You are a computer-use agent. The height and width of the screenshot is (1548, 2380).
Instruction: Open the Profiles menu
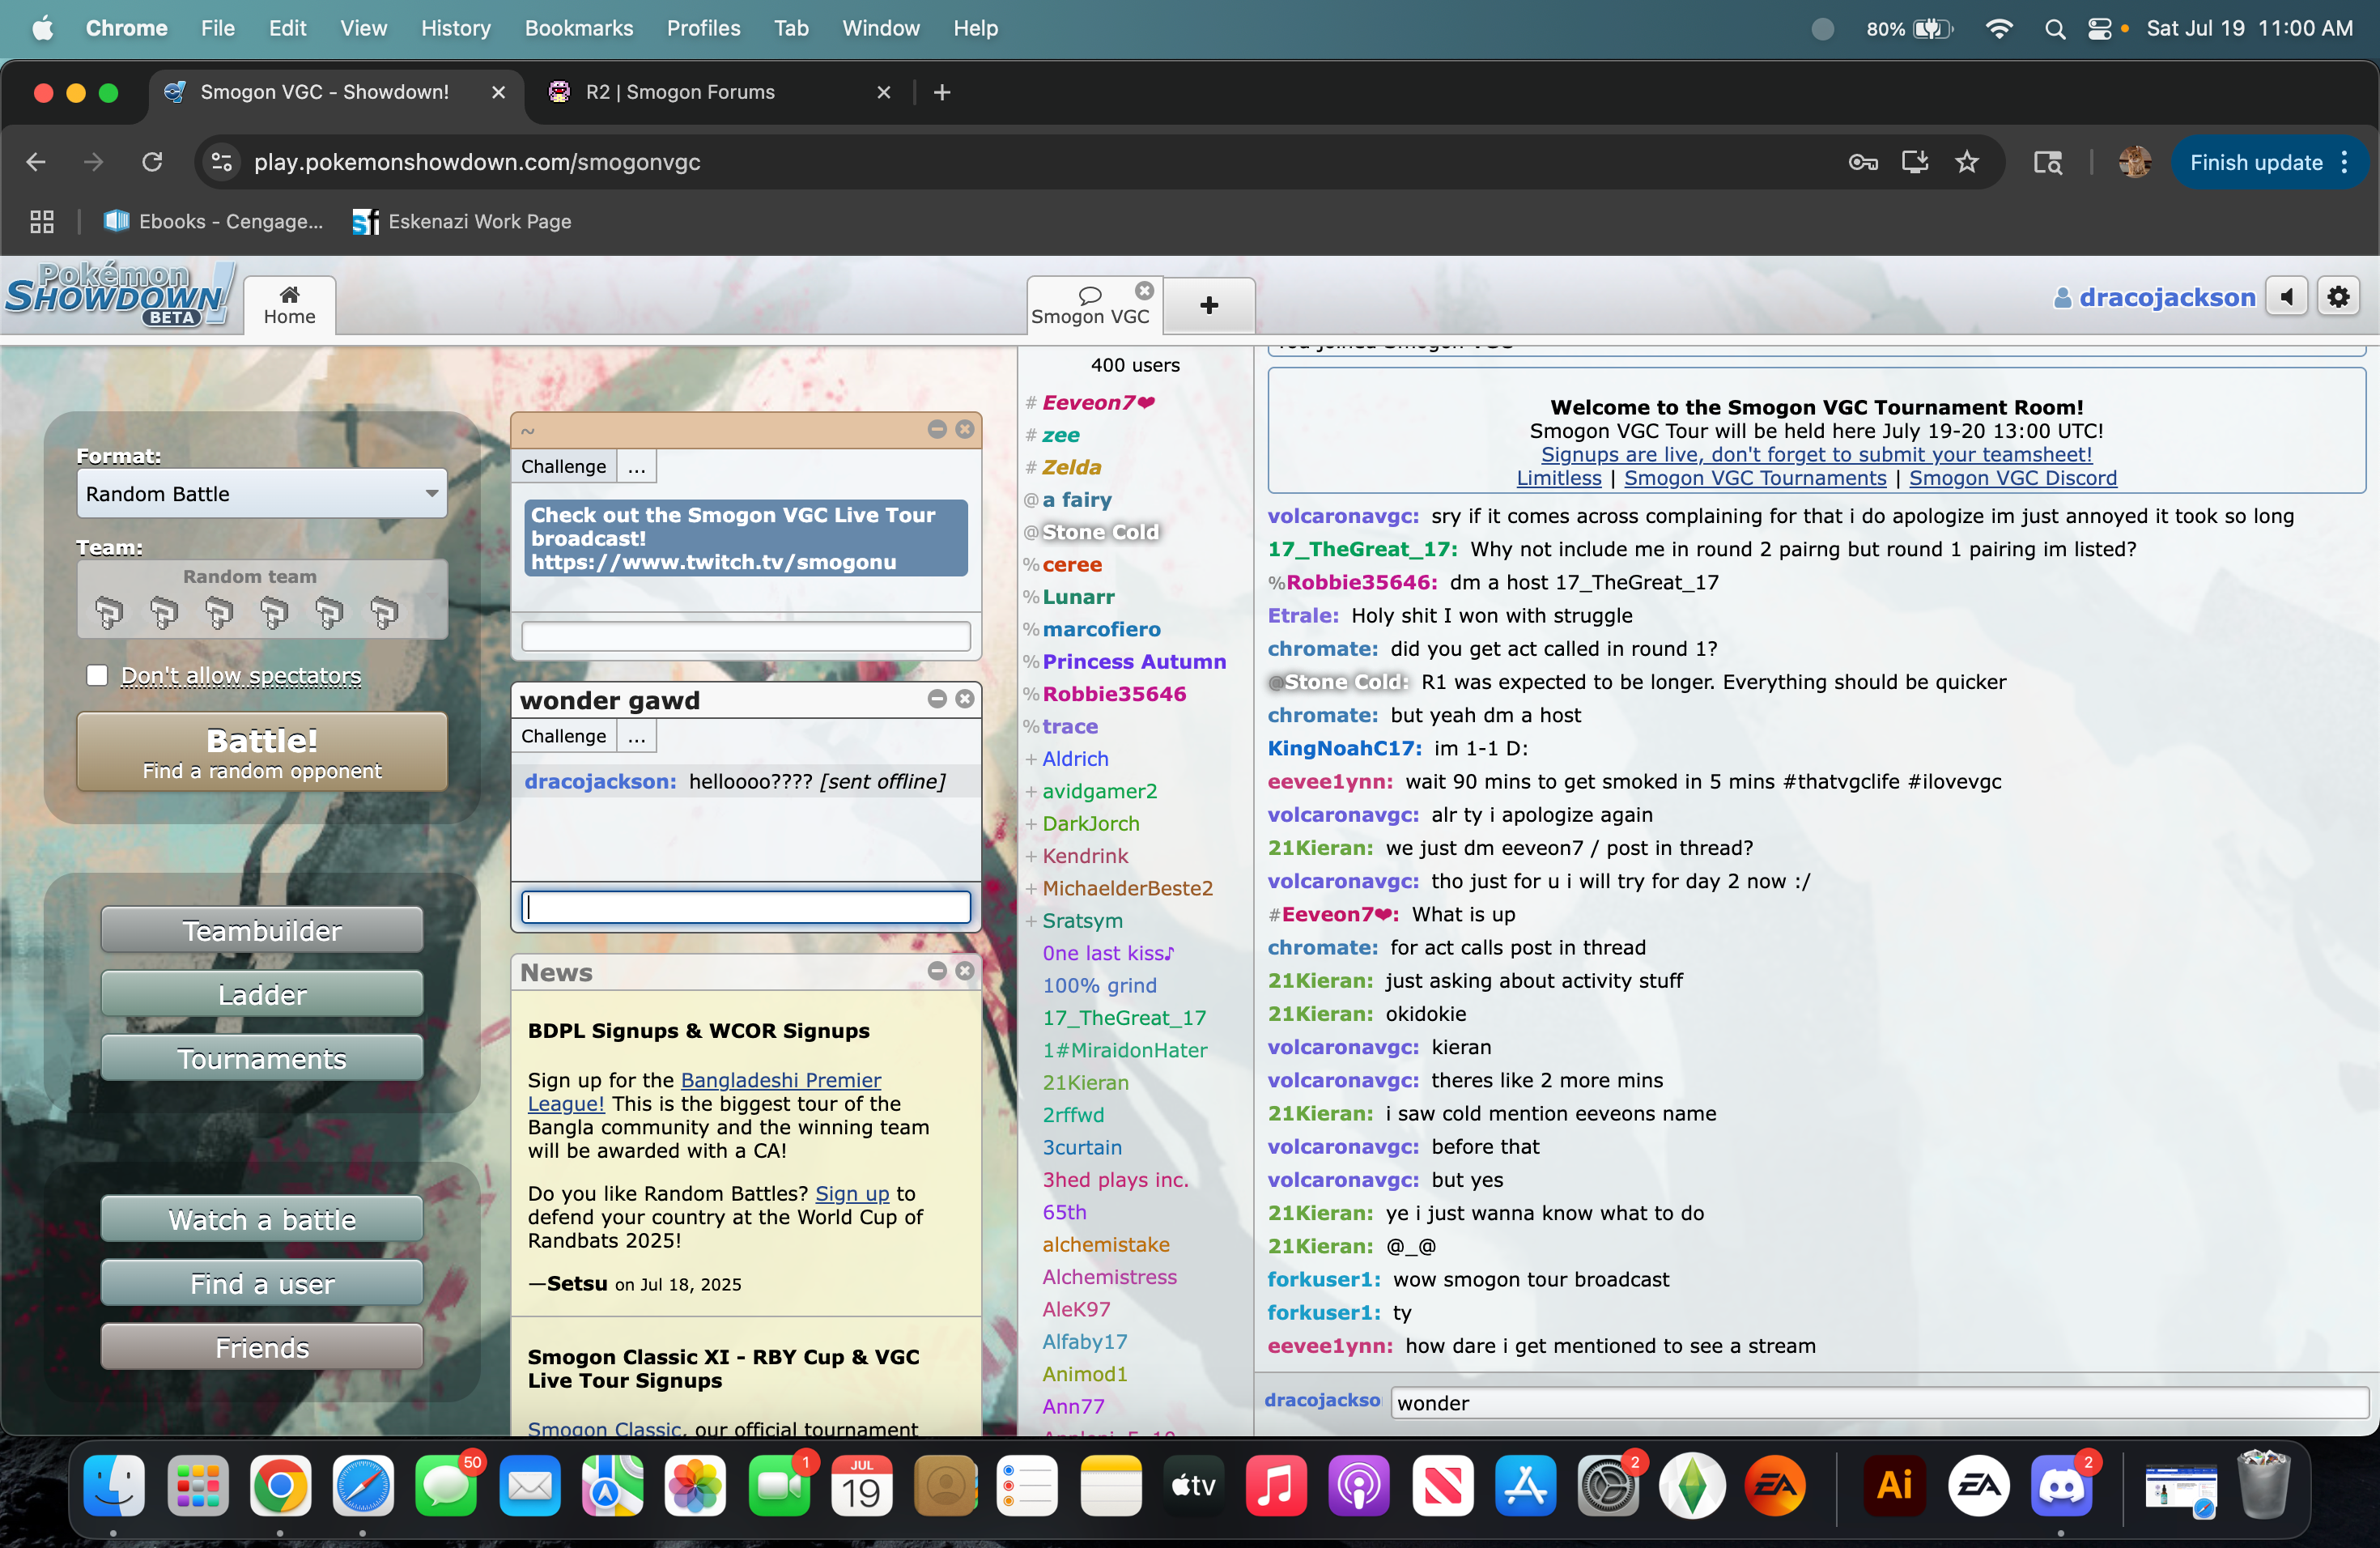click(704, 29)
